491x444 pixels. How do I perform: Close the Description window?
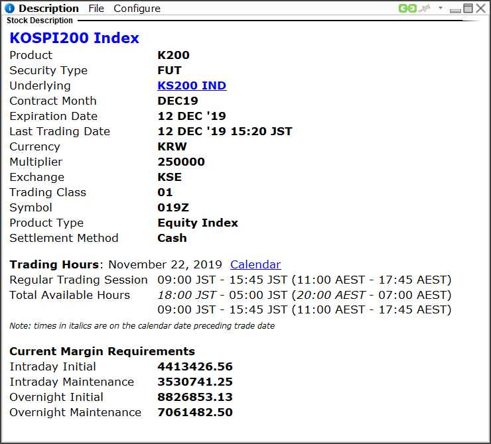[480, 8]
